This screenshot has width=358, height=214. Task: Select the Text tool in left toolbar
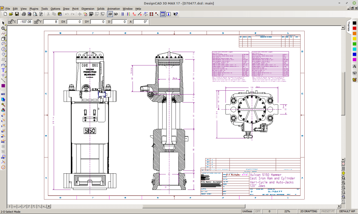3,70
